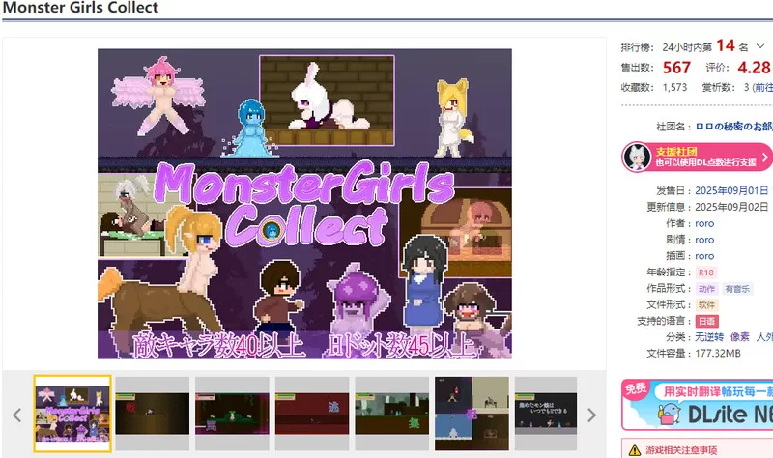The width and height of the screenshot is (773, 458).
Task: Click the sales count 567
Action: click(x=677, y=67)
